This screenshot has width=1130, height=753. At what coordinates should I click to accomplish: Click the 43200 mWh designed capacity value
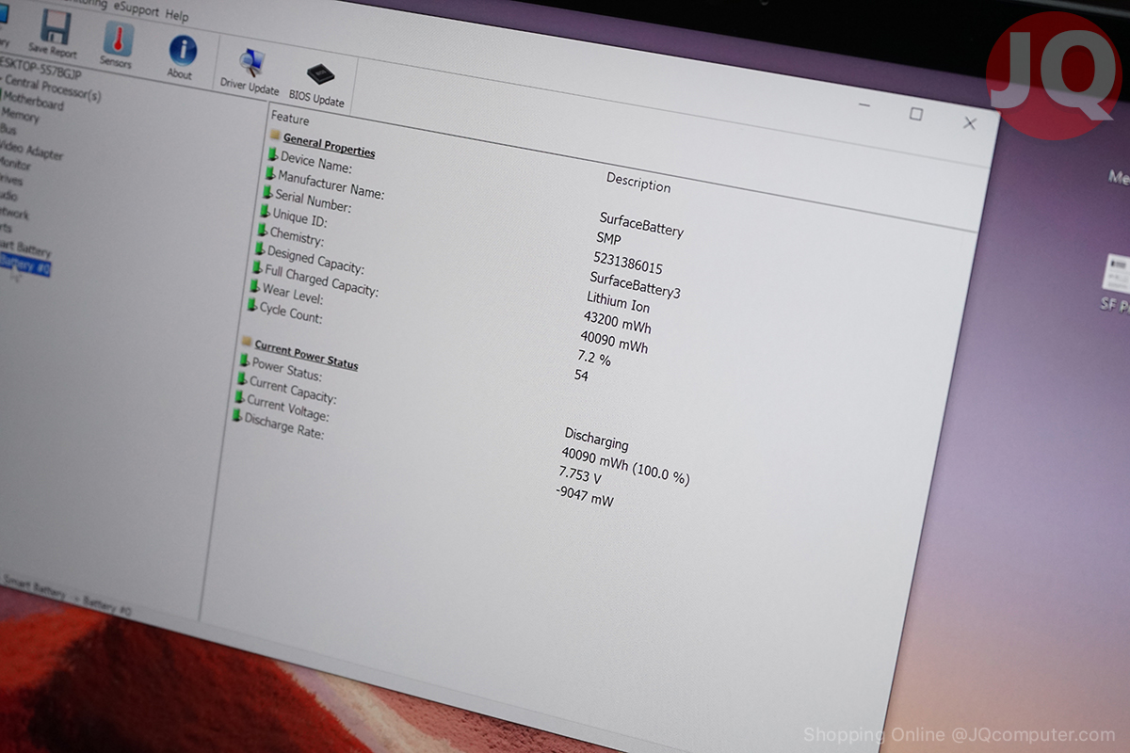[617, 323]
